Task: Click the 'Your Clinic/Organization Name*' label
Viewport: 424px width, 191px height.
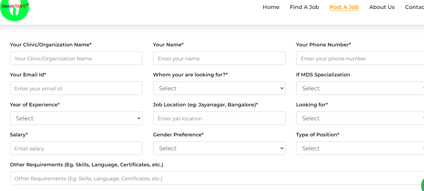Action: tap(50, 45)
